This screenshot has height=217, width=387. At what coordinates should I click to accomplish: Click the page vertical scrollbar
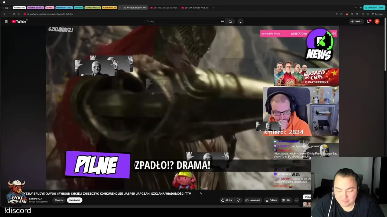(386, 44)
